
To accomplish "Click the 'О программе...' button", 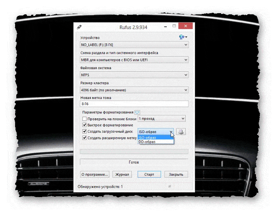I will coord(95,175).
